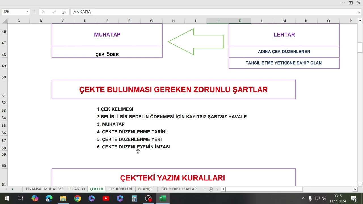This screenshot has height=204, width=363.
Task: Click the 1.ÇEK KELİMESİ line
Action: (x=115, y=109)
